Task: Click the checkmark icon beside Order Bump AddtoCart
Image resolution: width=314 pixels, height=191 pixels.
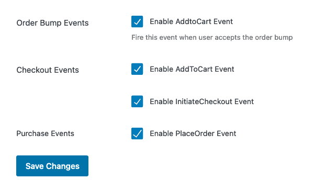Action: 137,21
